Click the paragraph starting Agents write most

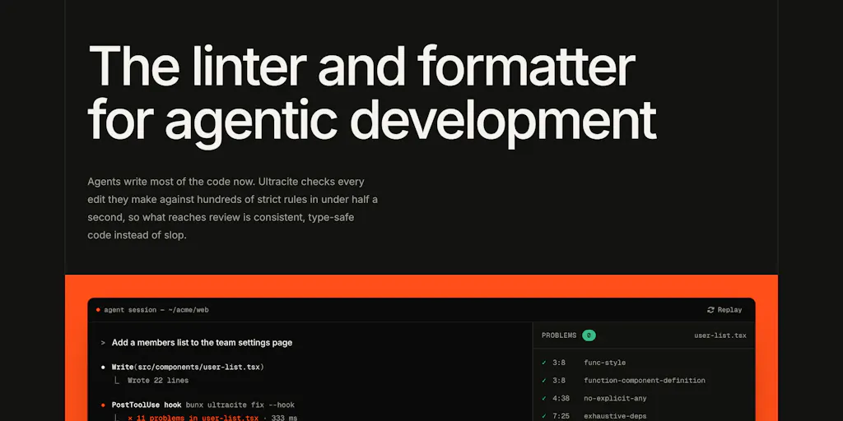(232, 208)
